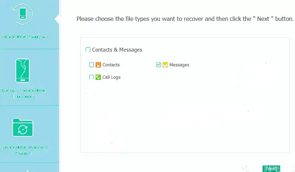Toggle the Contacts & Messages group checkbox
This screenshot has height=172, width=295.
click(x=88, y=50)
